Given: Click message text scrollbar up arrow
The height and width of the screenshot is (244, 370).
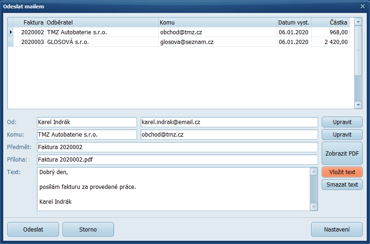Looking at the screenshot, I should (314, 172).
